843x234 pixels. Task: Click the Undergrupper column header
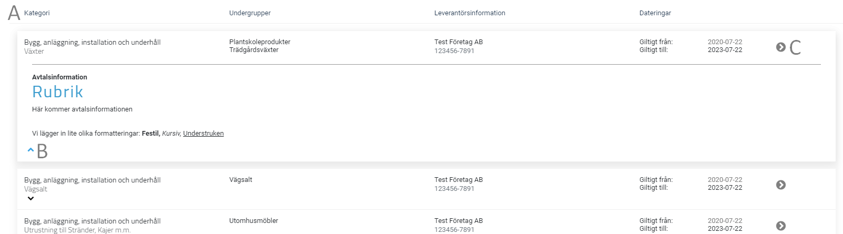[250, 13]
